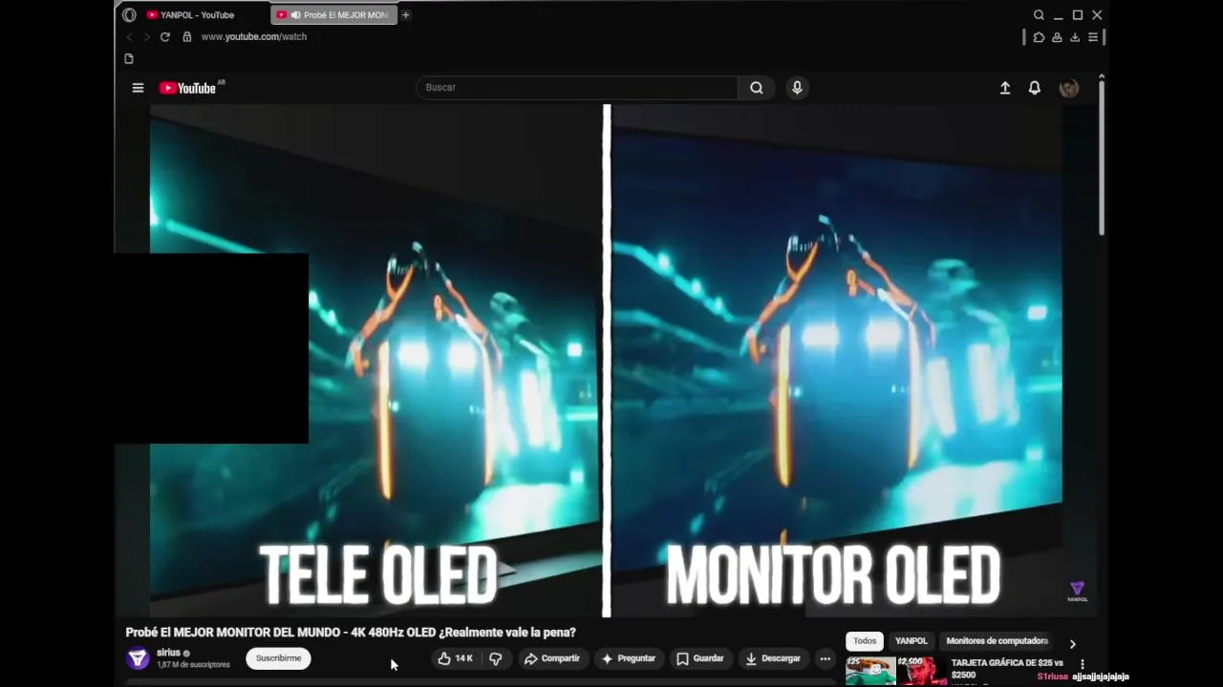Open the browser profile icon
1223x687 pixels.
pyautogui.click(x=1057, y=37)
